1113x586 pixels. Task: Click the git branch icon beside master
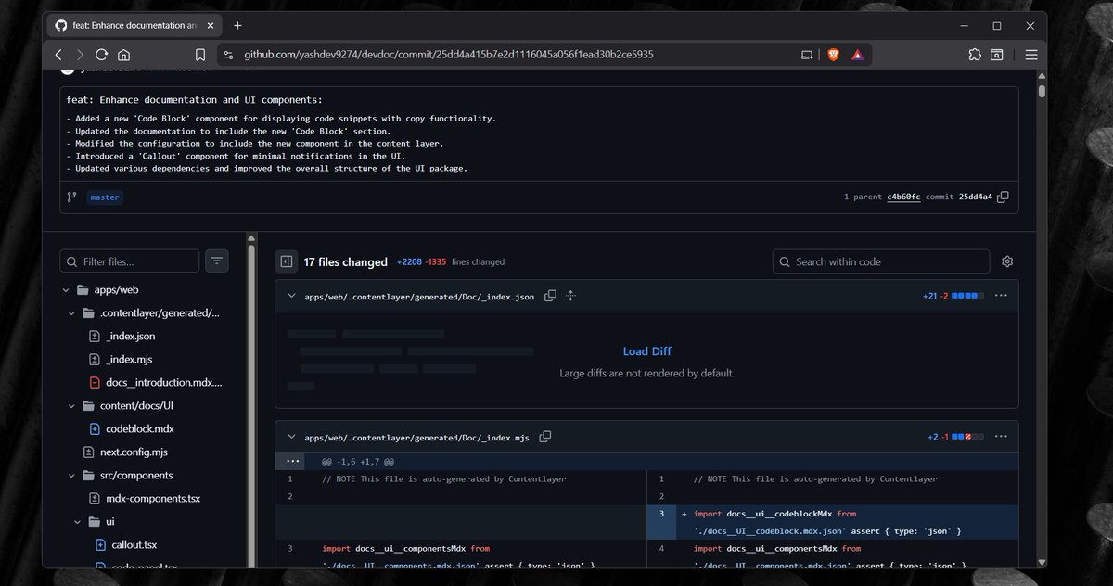71,197
